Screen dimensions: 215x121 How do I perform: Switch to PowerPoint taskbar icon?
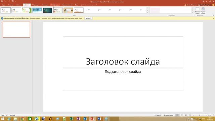[92, 119]
